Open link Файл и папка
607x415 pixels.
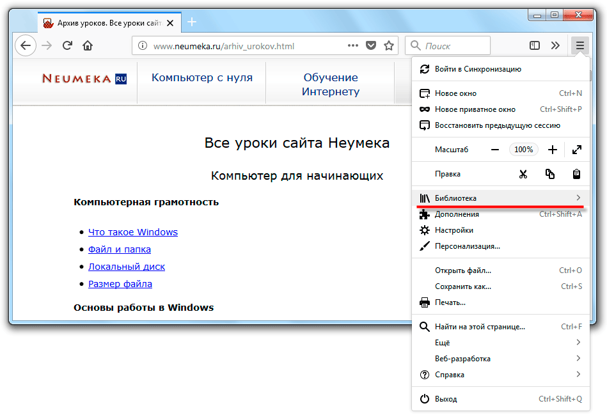pos(119,249)
